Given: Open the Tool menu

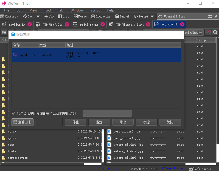Looking at the screenshot, I should pyautogui.click(x=47, y=10).
